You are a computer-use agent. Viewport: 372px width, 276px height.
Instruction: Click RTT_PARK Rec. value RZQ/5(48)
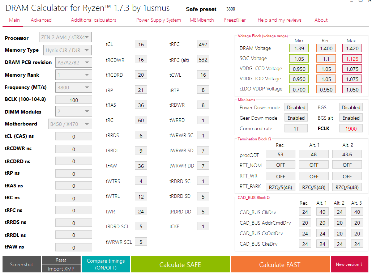point(281,187)
